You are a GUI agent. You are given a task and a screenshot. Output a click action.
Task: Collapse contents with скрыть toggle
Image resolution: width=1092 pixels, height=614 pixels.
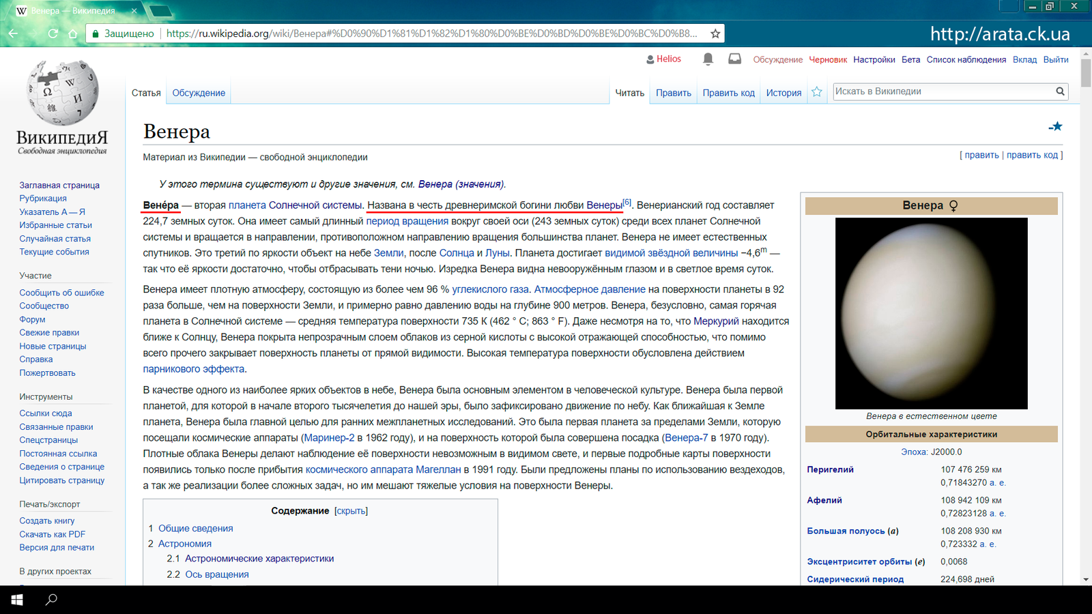pos(351,511)
